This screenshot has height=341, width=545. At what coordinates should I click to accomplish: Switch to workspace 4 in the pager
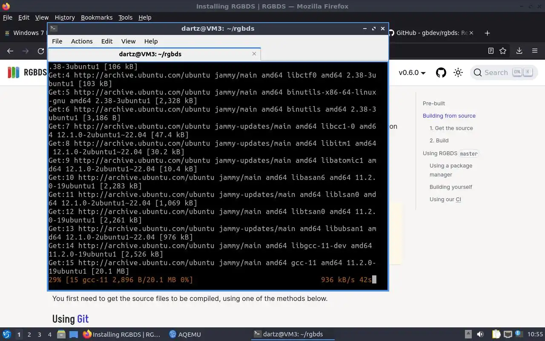(x=49, y=335)
